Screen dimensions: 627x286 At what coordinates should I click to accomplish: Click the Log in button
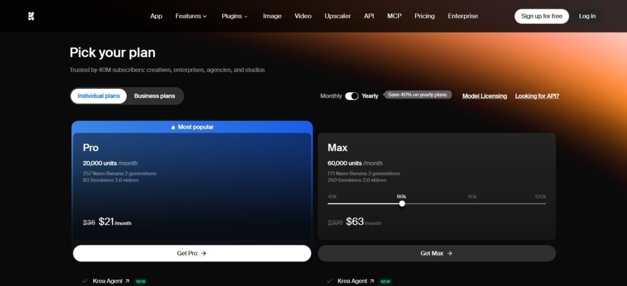pyautogui.click(x=587, y=16)
